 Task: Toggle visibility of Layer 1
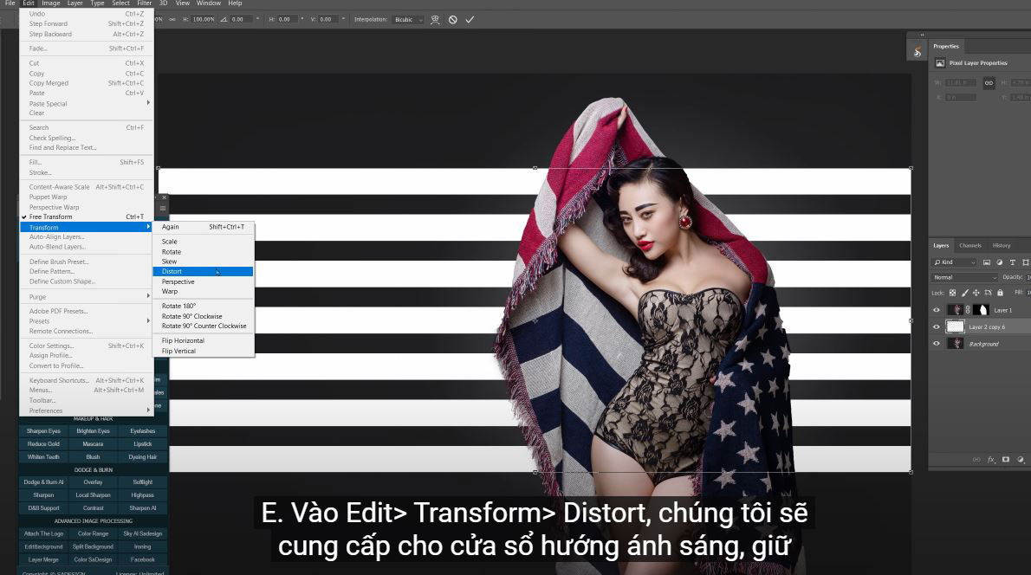pos(937,310)
